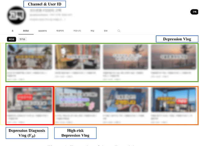Click the channel search magnifier icon
This screenshot has width=199, height=146.
pyautogui.click(x=119, y=31)
